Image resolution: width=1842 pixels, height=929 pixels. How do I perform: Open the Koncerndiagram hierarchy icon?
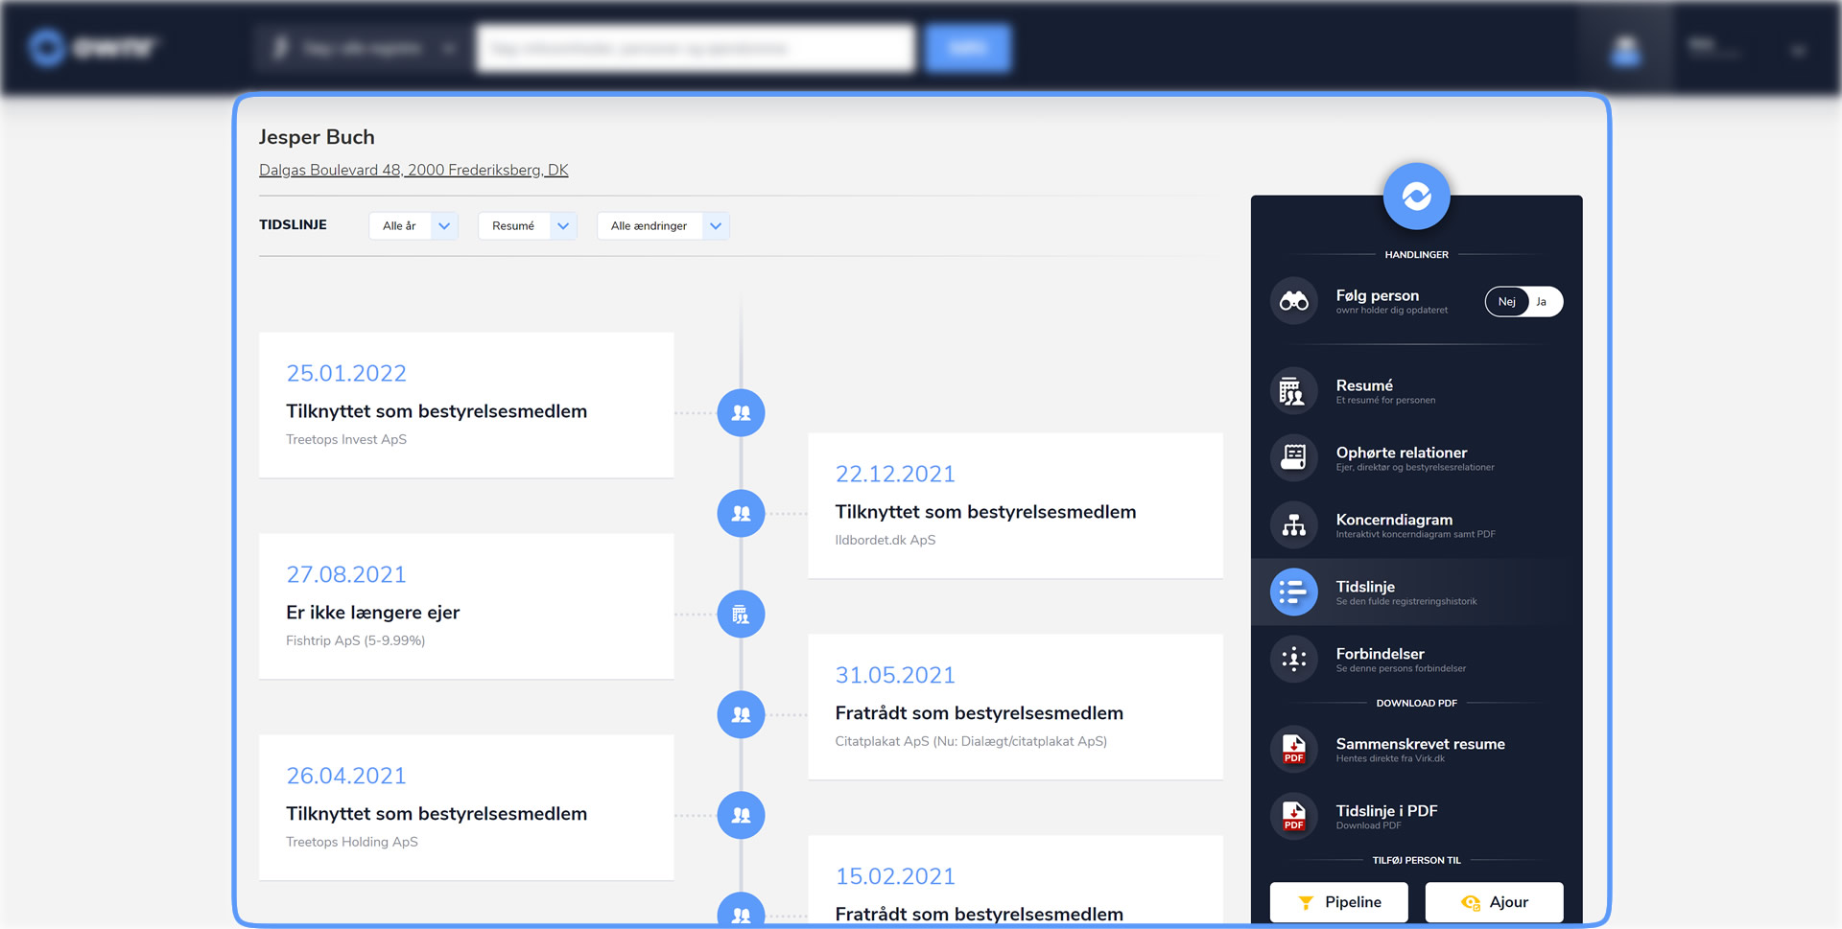pos(1293,525)
